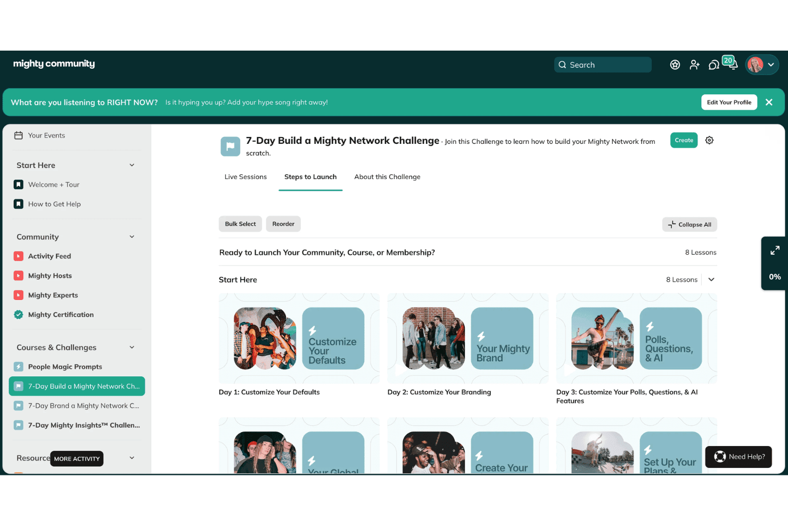Expand the Resources sidebar section chevron
This screenshot has width=788, height=526.
[x=132, y=458]
